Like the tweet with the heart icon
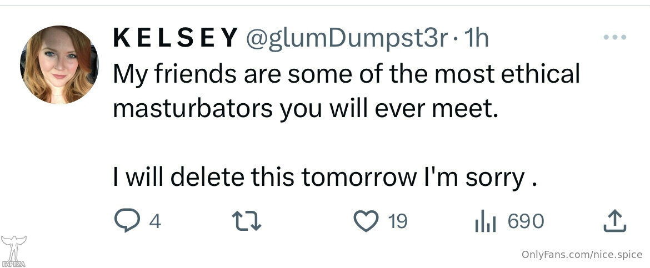This screenshot has height=268, width=650. click(x=366, y=221)
